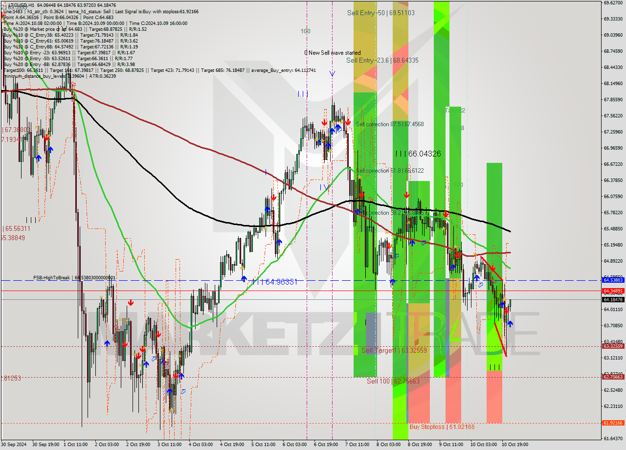Click the 'Sell 100 | 62.75663' label
The height and width of the screenshot is (450, 626).
click(x=393, y=381)
